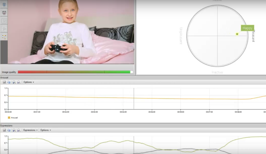Click the Image quality indicator bar
The image size is (266, 154).
(x=75, y=72)
